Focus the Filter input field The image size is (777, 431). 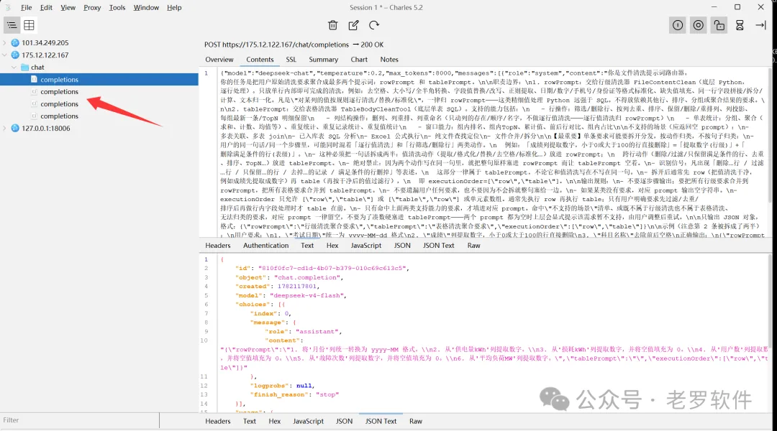(x=79, y=420)
